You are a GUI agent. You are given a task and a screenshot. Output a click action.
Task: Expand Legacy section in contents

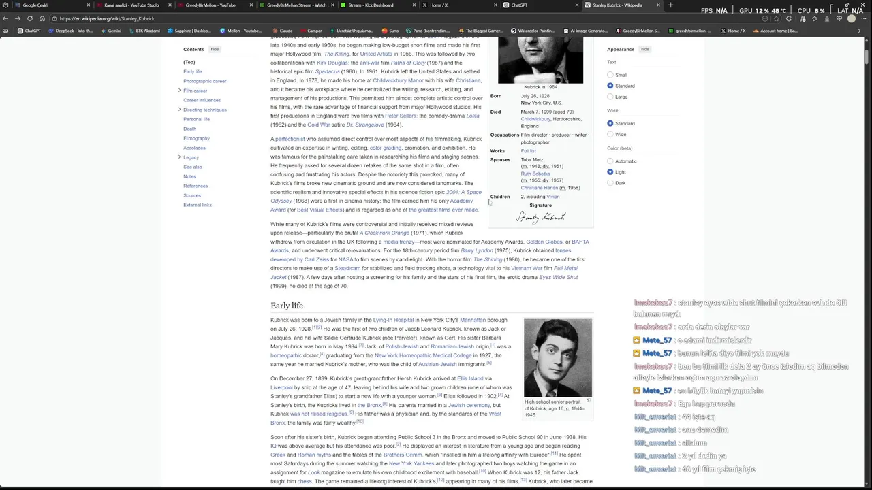[179, 157]
